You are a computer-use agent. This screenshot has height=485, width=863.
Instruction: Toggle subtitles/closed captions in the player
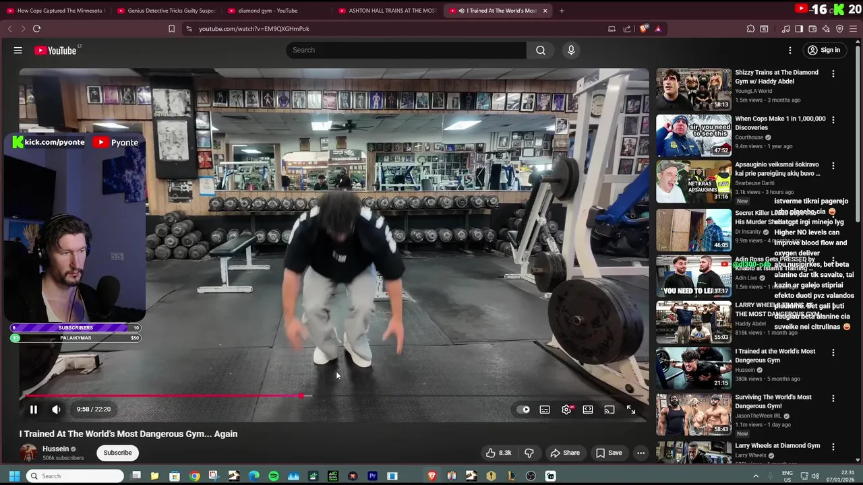tap(545, 410)
